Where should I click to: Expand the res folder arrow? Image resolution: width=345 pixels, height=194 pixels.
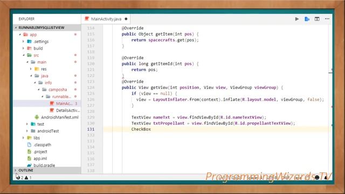click(x=31, y=69)
